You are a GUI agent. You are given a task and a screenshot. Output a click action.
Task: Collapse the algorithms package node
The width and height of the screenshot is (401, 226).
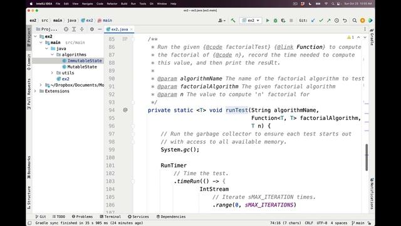point(52,55)
